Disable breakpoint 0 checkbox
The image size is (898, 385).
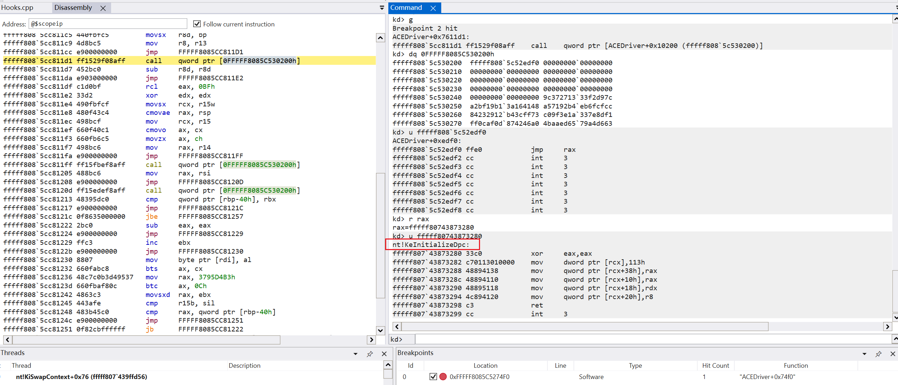point(433,377)
